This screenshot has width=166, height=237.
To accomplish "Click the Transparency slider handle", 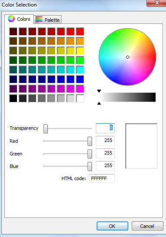I will coord(46,128).
